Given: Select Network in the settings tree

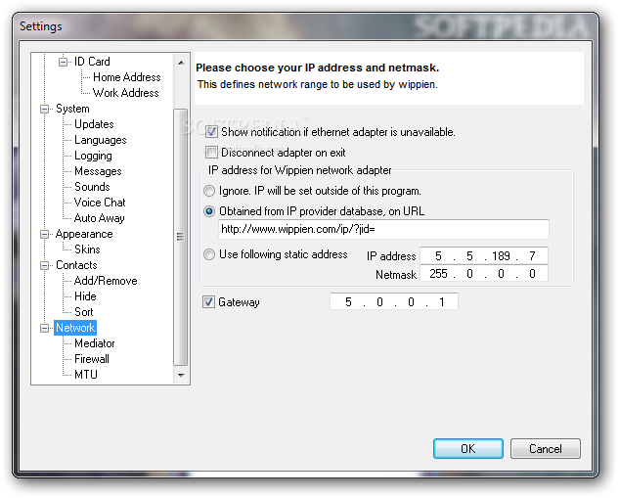Looking at the screenshot, I should coord(75,328).
